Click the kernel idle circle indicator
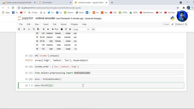Screen dimensions: 194x109 pyautogui.click(x=186, y=24)
